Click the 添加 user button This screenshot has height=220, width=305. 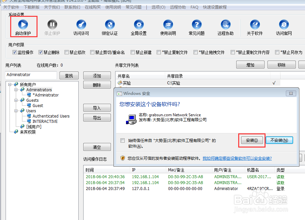point(97,75)
